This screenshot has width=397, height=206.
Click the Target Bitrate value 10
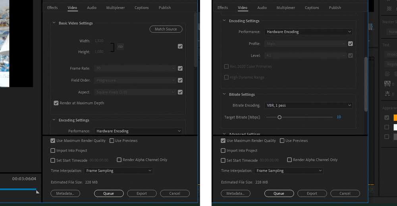tap(339, 117)
